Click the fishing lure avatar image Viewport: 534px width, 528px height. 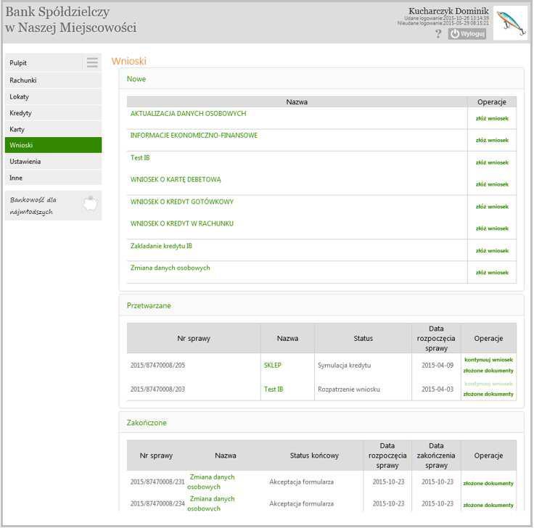[510, 22]
